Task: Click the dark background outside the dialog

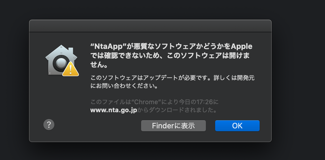Action: (298, 86)
